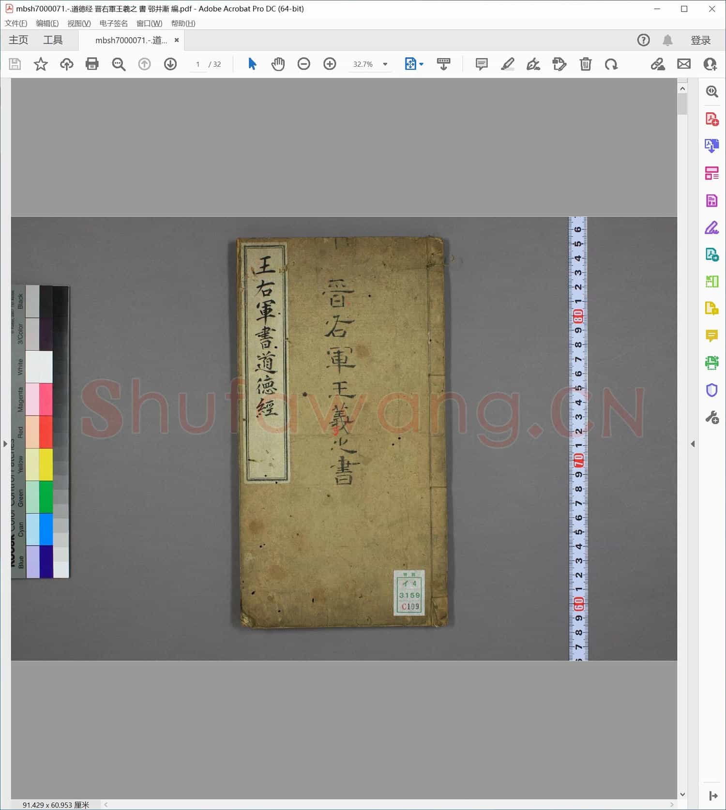Select the arrow Selection tool

tap(252, 64)
